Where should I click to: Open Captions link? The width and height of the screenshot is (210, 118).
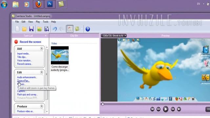tap(22, 91)
